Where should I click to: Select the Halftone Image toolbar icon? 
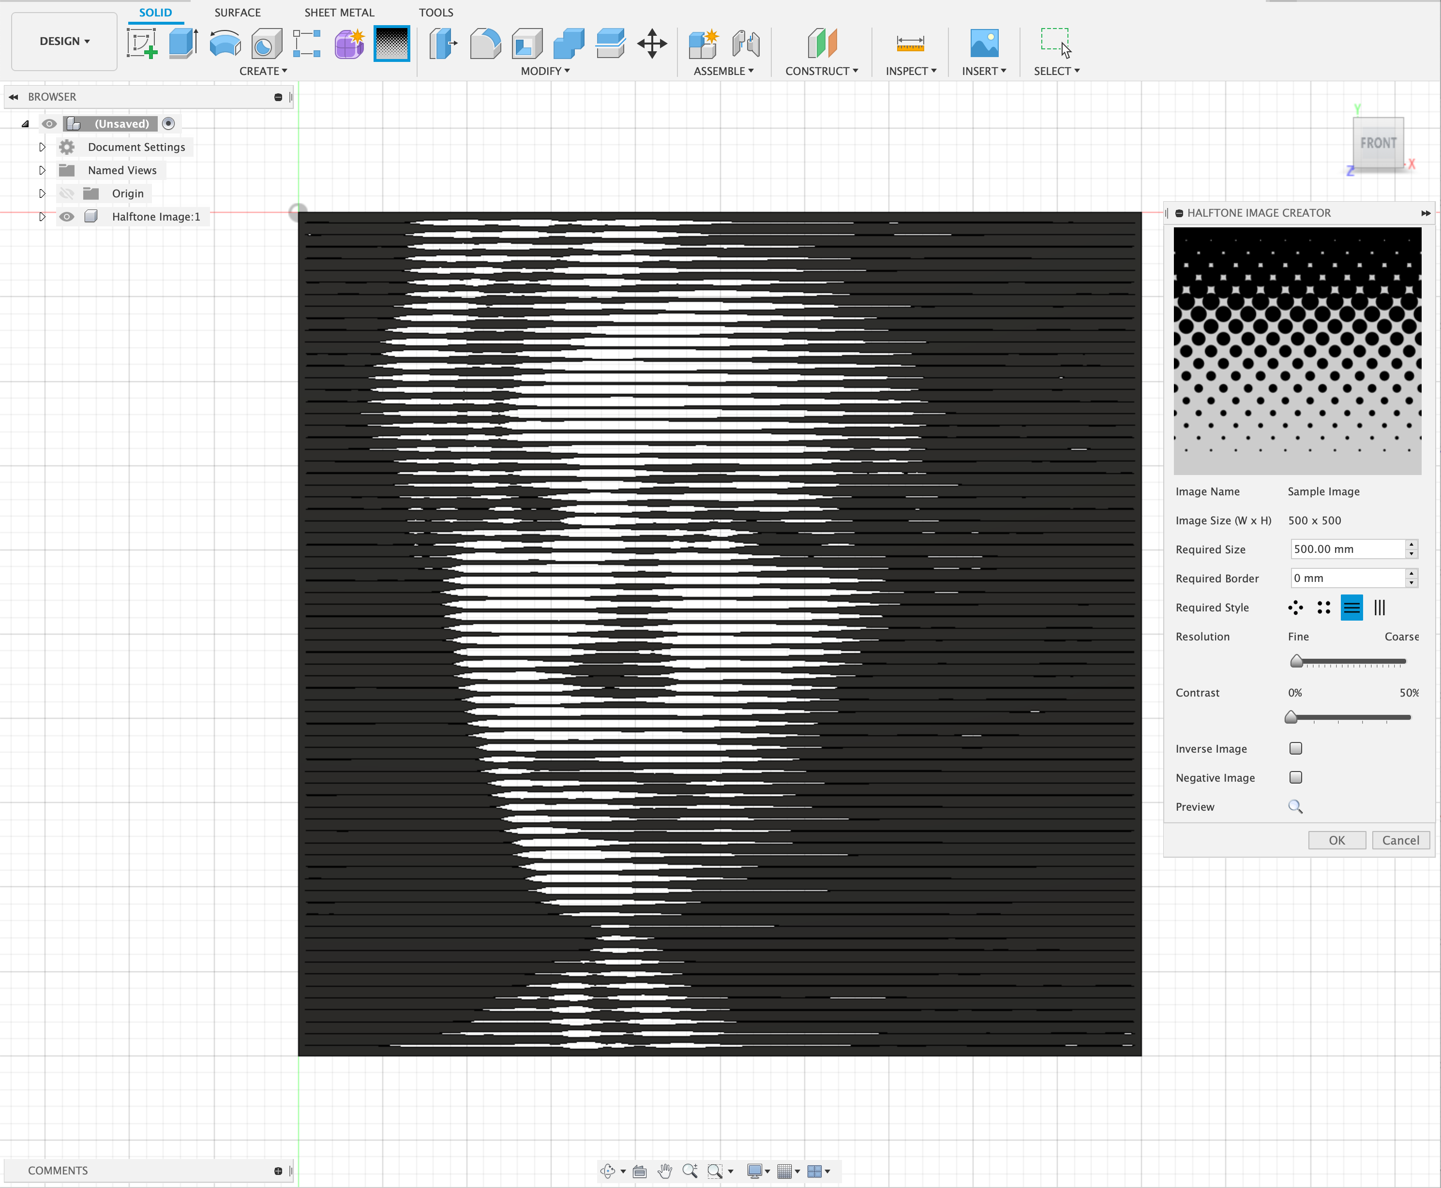[391, 43]
